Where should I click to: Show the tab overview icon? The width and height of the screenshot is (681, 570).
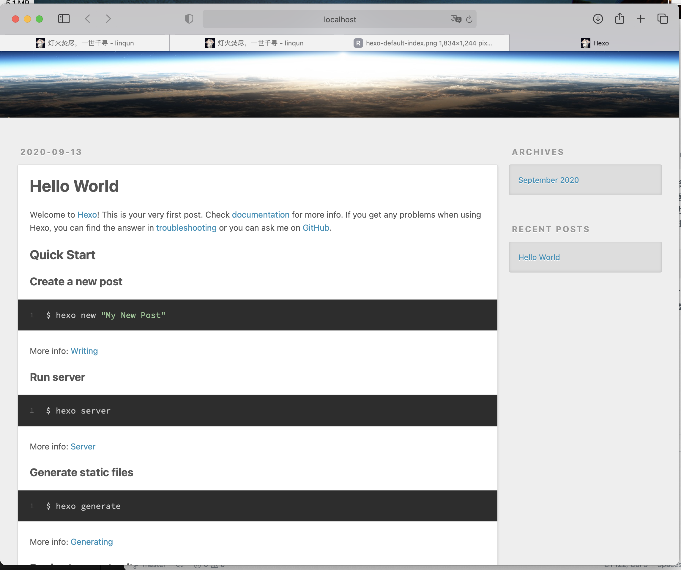[x=662, y=19]
